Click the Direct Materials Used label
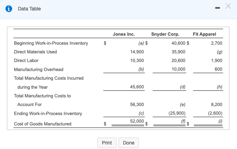237x149 pixels. [35, 52]
